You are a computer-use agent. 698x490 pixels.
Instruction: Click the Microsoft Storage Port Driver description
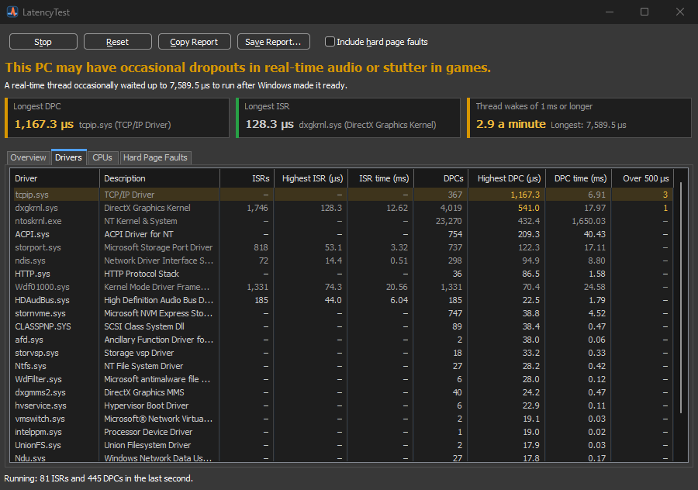pos(158,247)
